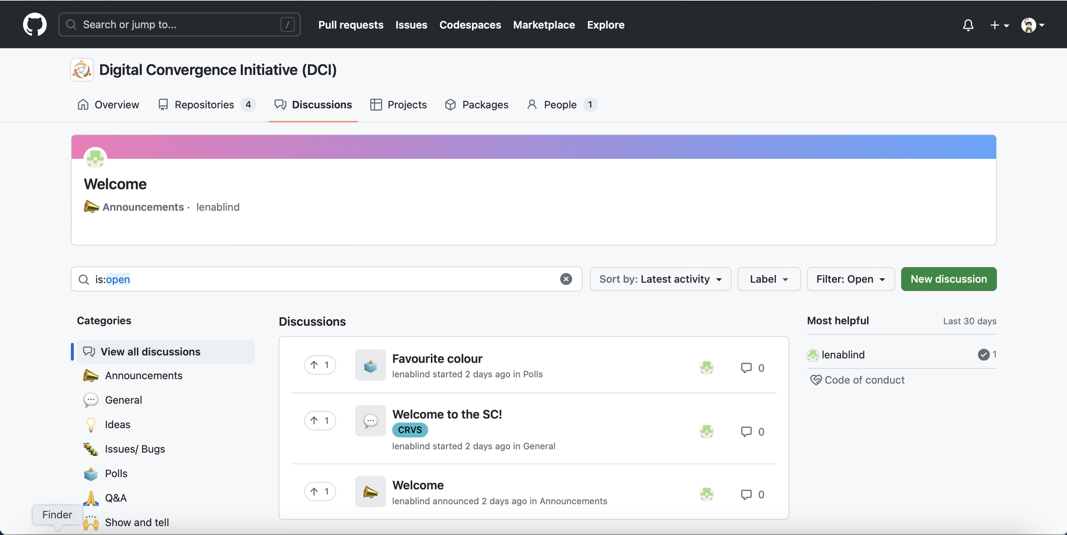Switch to the Repositories tab
Screen dimensions: 1067x535
[204, 105]
